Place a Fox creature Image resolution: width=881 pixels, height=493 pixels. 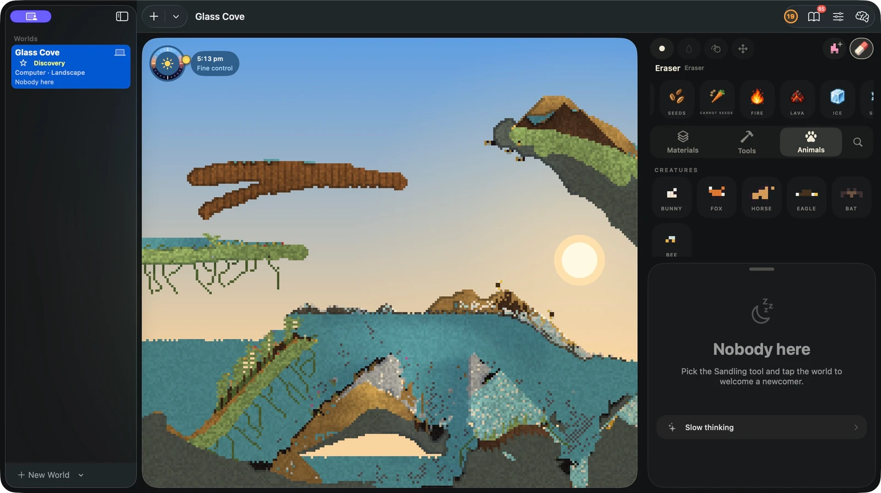716,197
